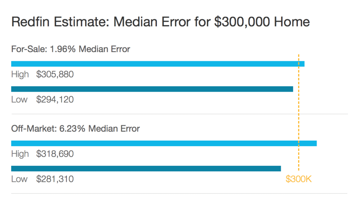Click the Off-Market High light blue bar
This screenshot has width=358, height=205.
164,143
